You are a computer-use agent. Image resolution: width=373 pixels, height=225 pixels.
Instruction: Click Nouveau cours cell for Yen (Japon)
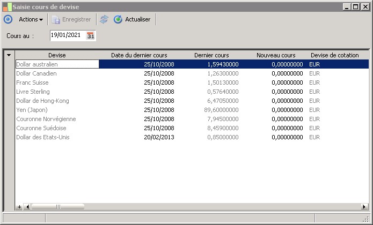[x=287, y=110]
